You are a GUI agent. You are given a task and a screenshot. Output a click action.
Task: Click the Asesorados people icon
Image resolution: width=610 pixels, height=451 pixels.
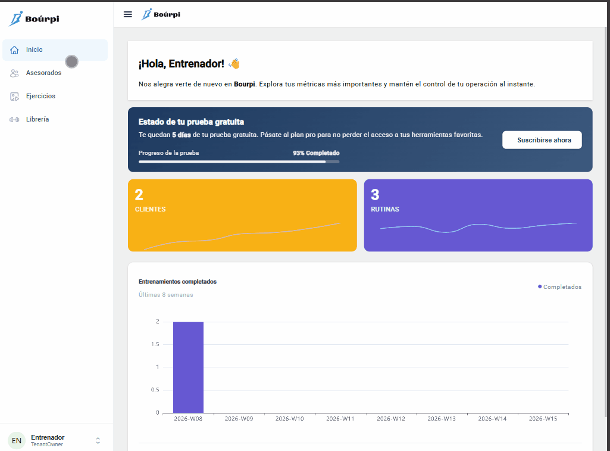[15, 73]
